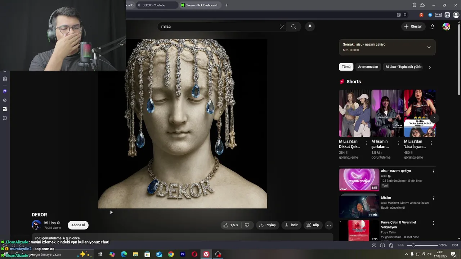Open Microsoft Store from taskbar

(x=147, y=254)
